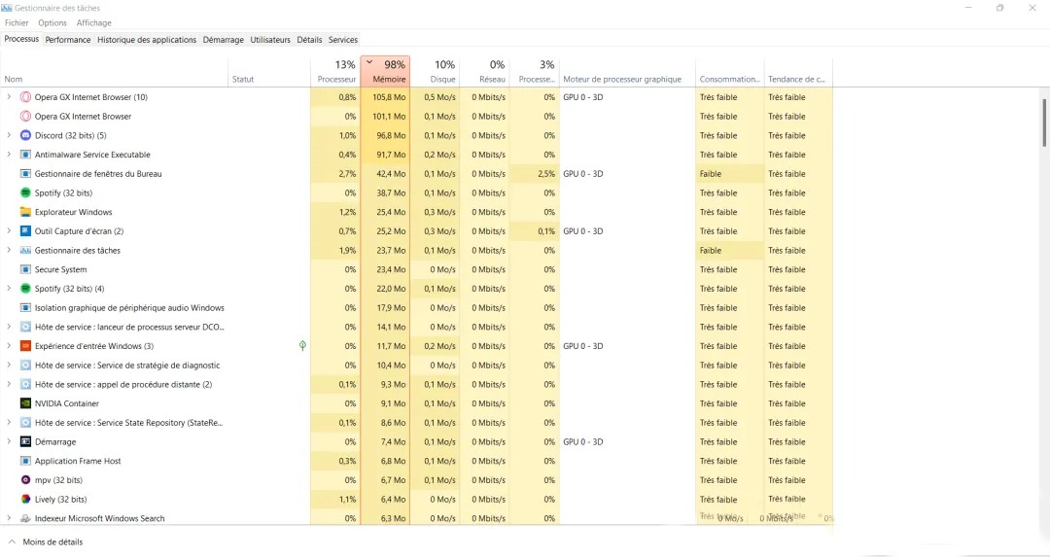Switch to the Performance tab
Image resolution: width=1050 pixels, height=558 pixels.
tap(68, 40)
